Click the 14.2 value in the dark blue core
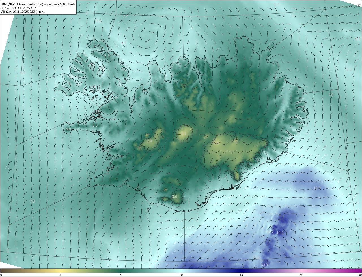Image resolution: width=362 pixels, height=277 pixels. pyautogui.click(x=280, y=233)
